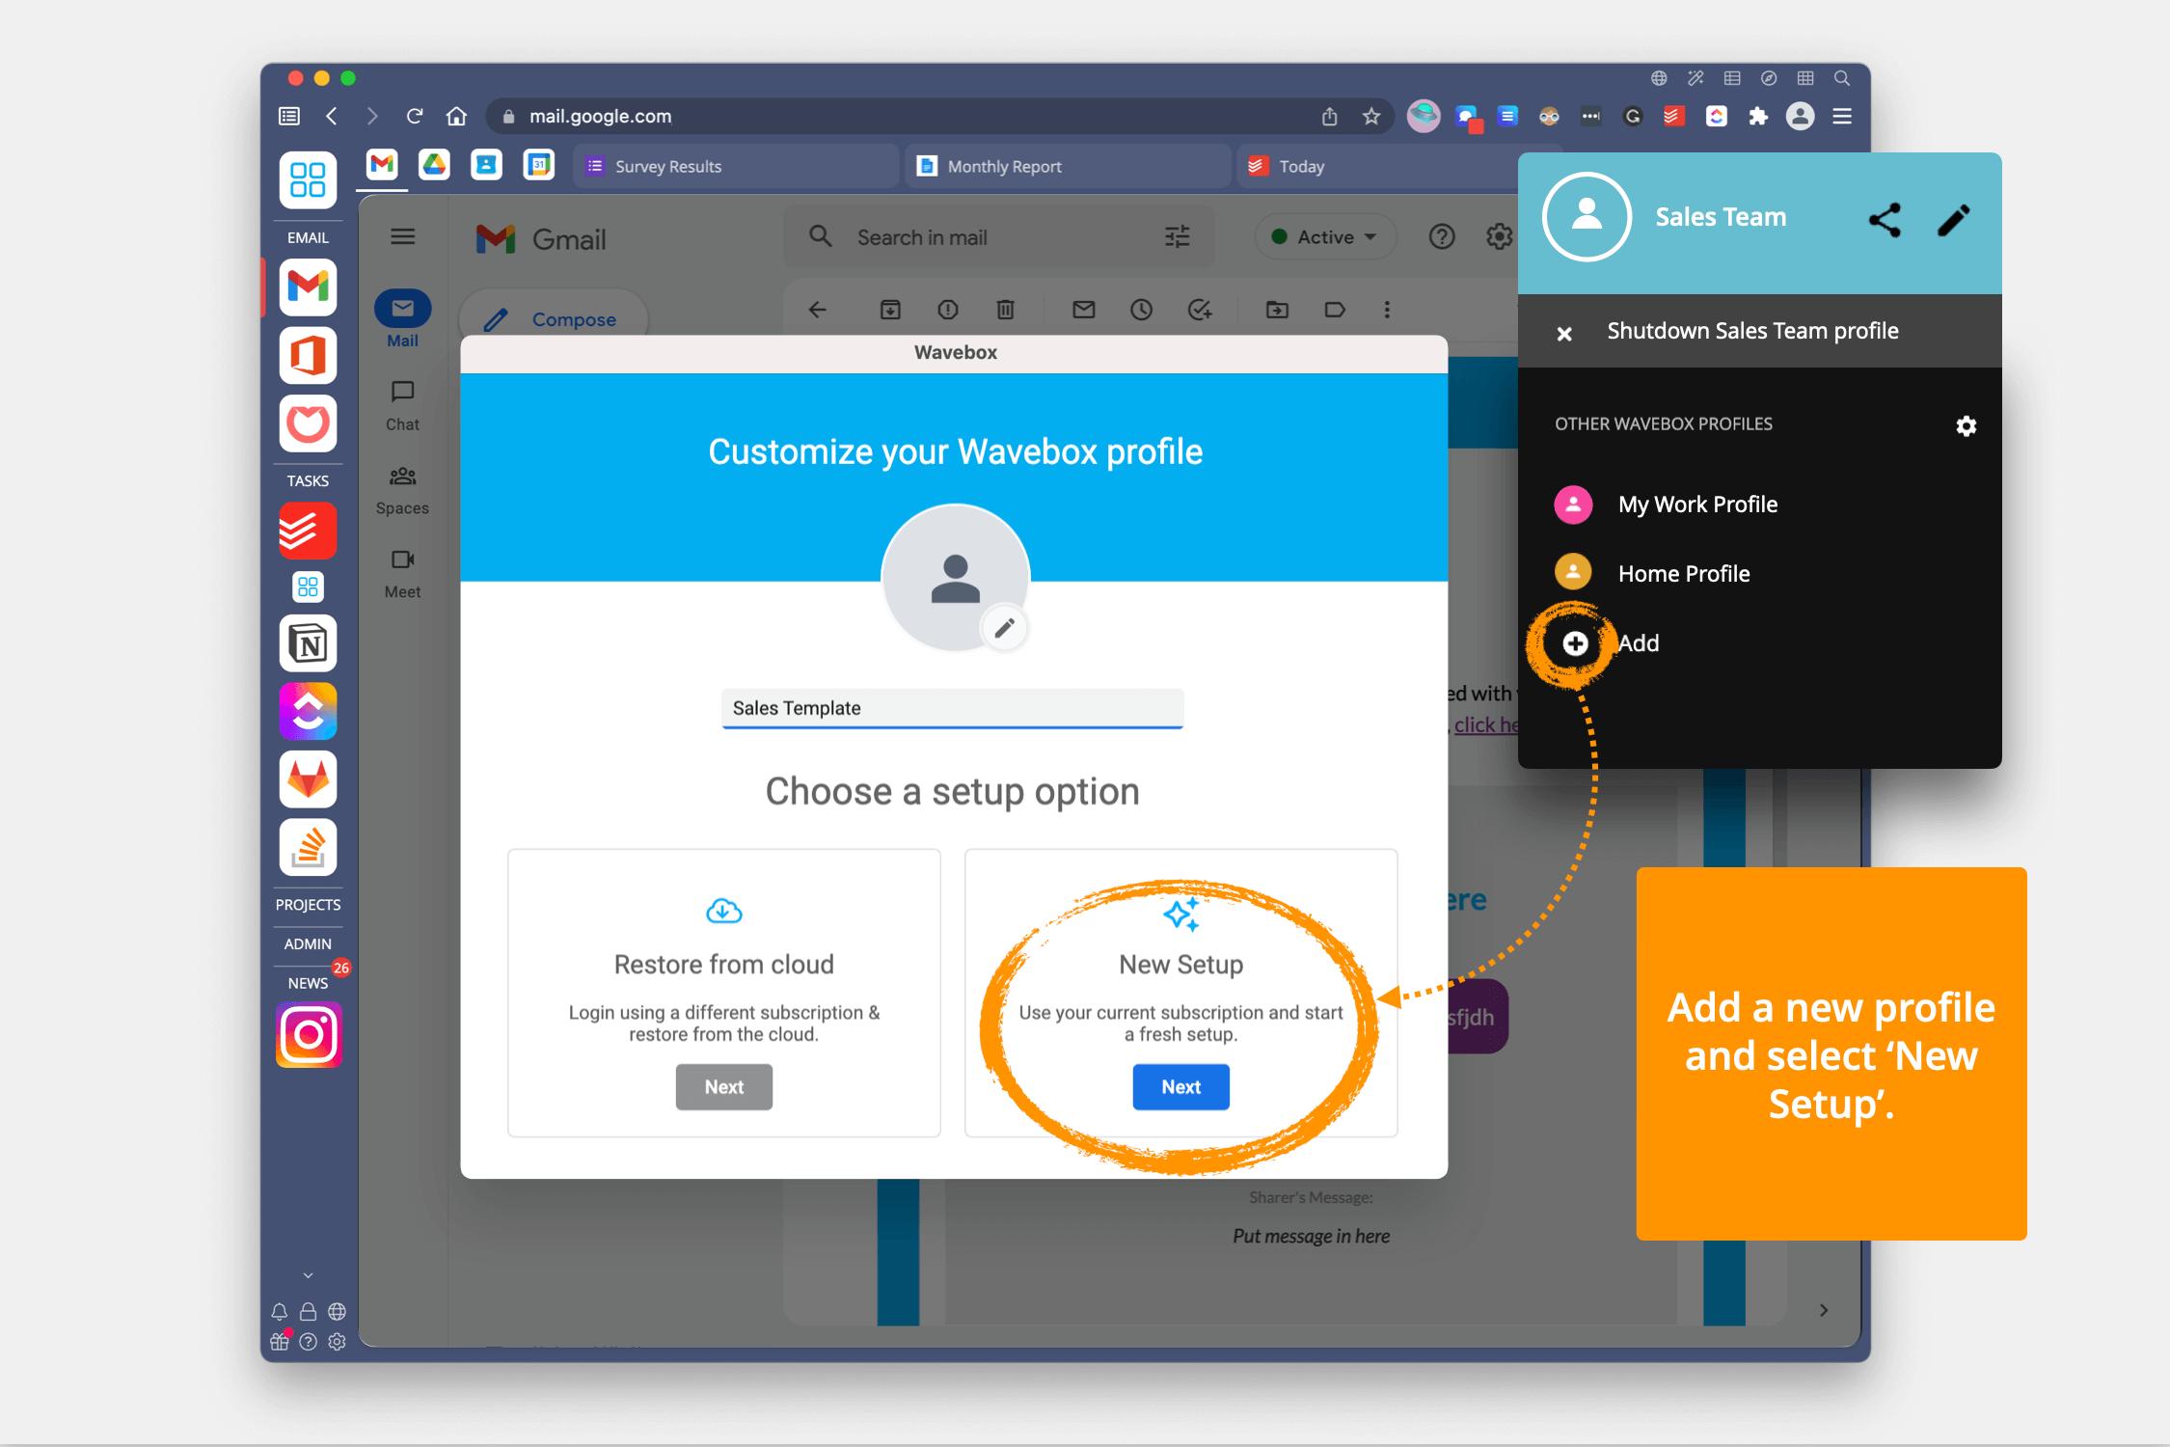Open the Gmail support help icon

pos(1441,236)
